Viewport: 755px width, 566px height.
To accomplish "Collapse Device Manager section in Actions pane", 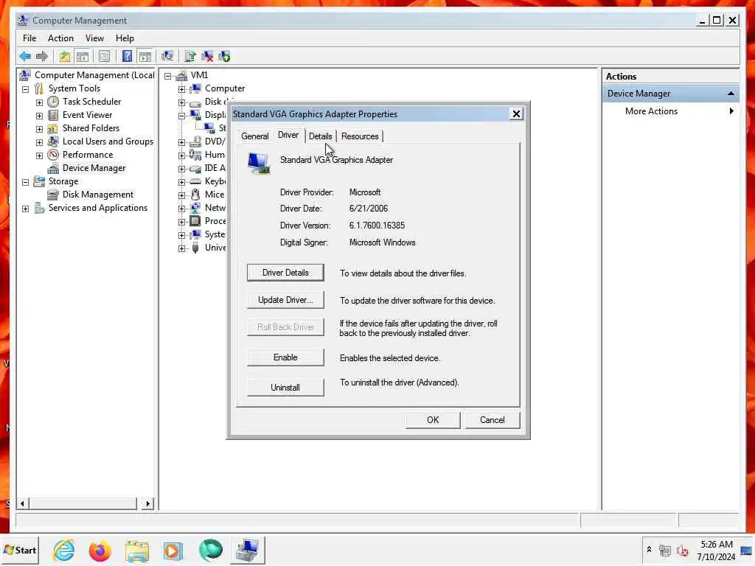I will [x=731, y=94].
